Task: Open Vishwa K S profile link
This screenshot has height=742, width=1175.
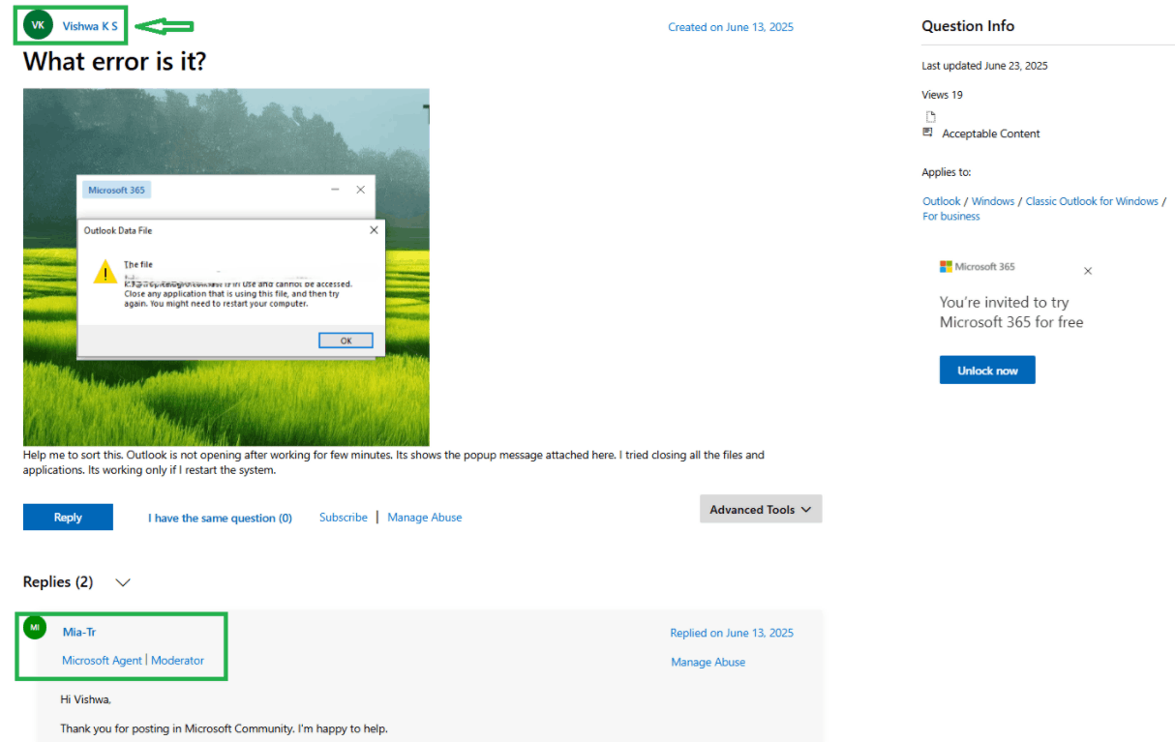Action: pyautogui.click(x=90, y=26)
